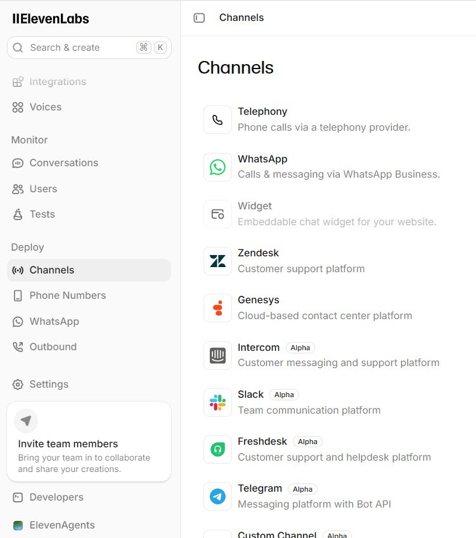Click the Telephony phone icon
Image resolution: width=476 pixels, height=538 pixels.
(x=217, y=120)
